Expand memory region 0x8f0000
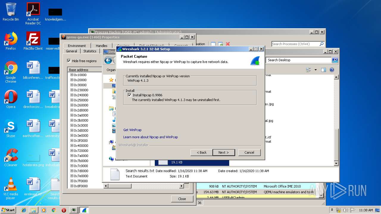The width and height of the screenshot is (381, 214). coord(72,186)
